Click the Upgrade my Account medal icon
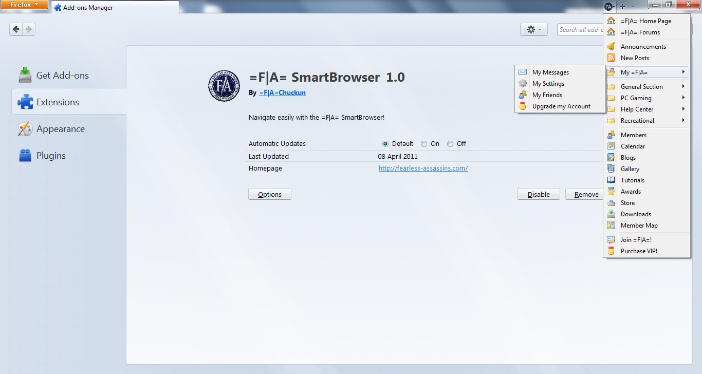702x374 pixels. point(523,106)
